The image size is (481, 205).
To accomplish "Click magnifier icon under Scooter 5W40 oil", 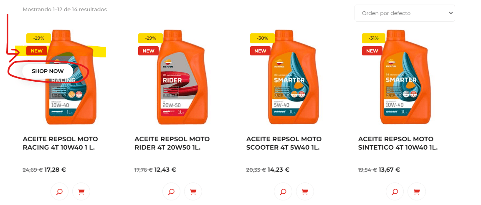I will coord(283,192).
